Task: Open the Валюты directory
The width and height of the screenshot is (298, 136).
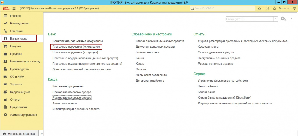Action: (x=141, y=69)
